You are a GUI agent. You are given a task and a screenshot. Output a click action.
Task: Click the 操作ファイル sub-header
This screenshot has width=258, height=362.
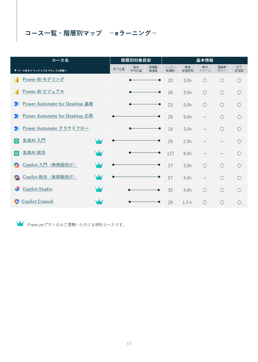click(205, 69)
